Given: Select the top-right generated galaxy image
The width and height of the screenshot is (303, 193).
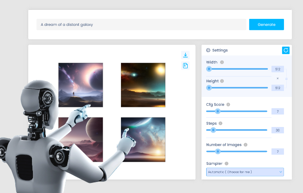Looking at the screenshot, I should tap(143, 85).
